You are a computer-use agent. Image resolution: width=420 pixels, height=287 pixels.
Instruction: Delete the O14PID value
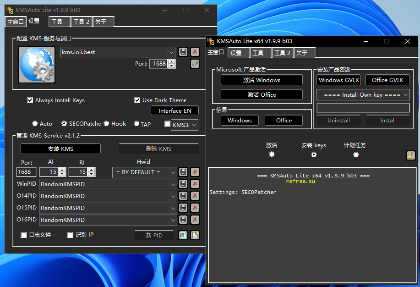point(195,196)
